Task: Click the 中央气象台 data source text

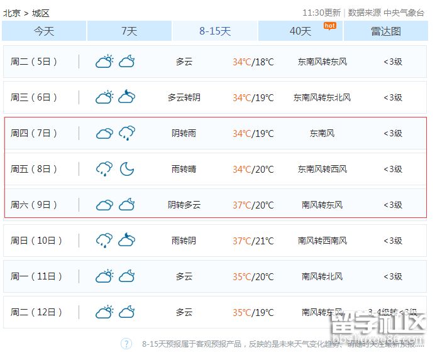Action: coord(404,13)
